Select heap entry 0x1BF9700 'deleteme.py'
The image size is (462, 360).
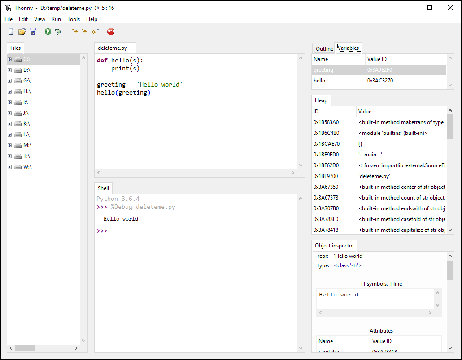tap(379, 176)
